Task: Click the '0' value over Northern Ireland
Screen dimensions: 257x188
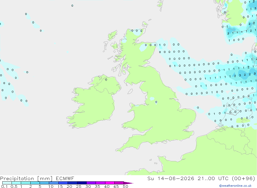Action: (x=106, y=80)
